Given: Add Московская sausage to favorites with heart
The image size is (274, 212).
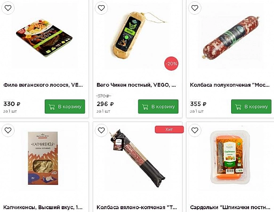Looking at the screenshot, I should (194, 8).
